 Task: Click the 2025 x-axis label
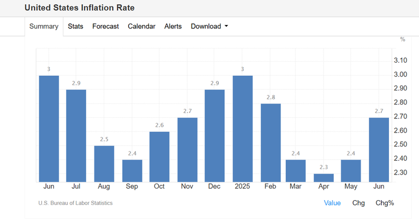click(242, 186)
